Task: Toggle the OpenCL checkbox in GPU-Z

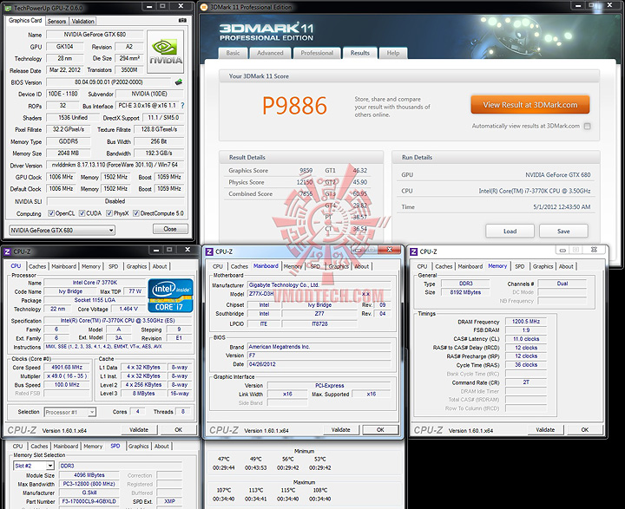Action: coord(51,213)
